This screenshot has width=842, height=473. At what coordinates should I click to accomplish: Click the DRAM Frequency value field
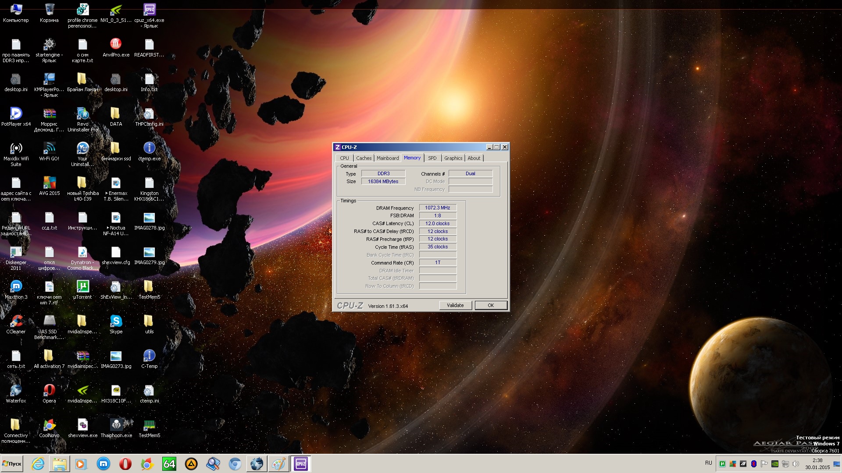pos(437,208)
